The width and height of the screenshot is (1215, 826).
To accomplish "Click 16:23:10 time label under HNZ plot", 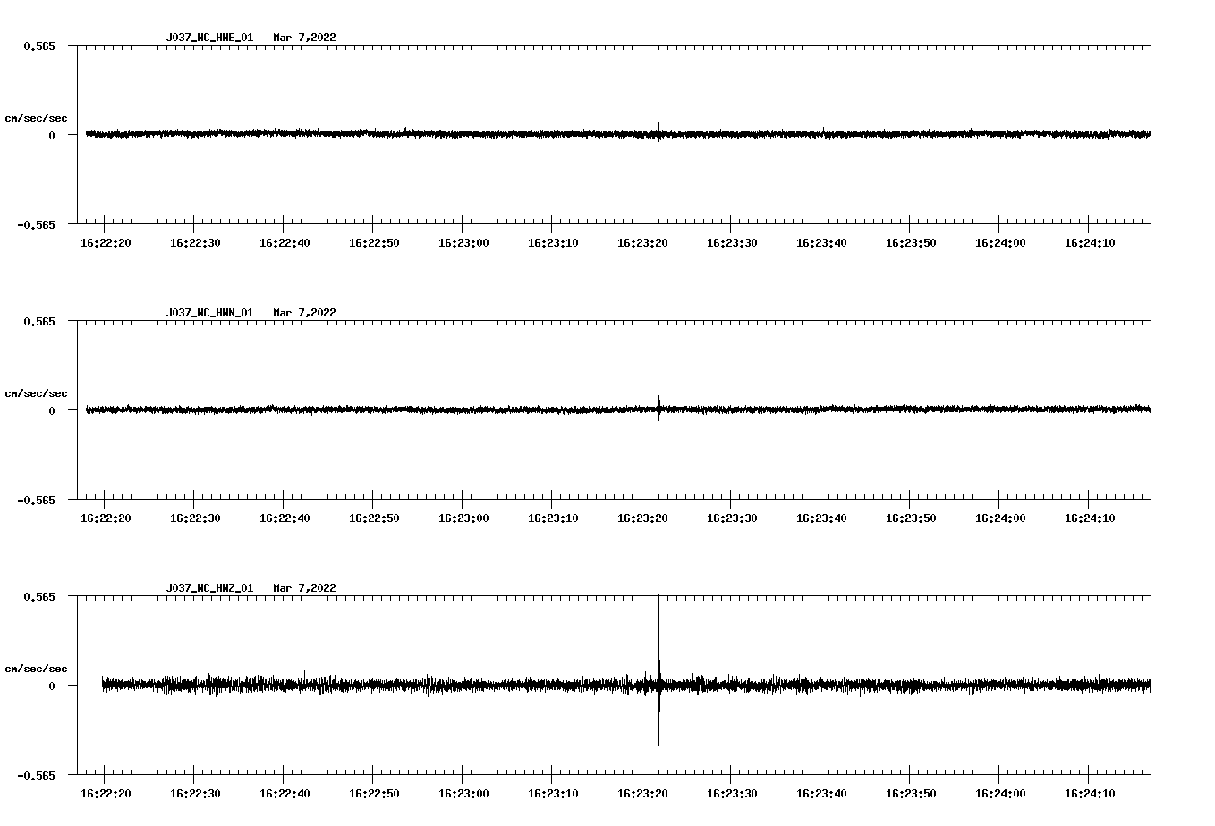I will click(x=552, y=793).
